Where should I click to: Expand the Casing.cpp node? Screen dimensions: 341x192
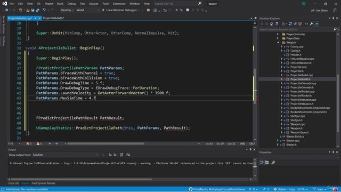coord(282,46)
